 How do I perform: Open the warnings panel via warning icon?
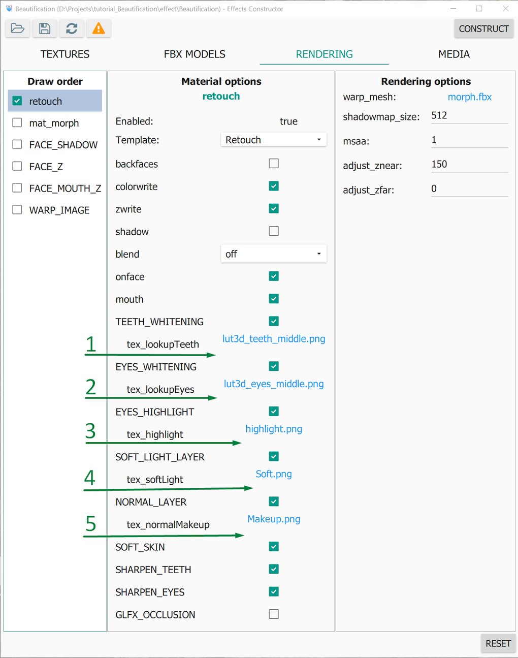click(98, 28)
